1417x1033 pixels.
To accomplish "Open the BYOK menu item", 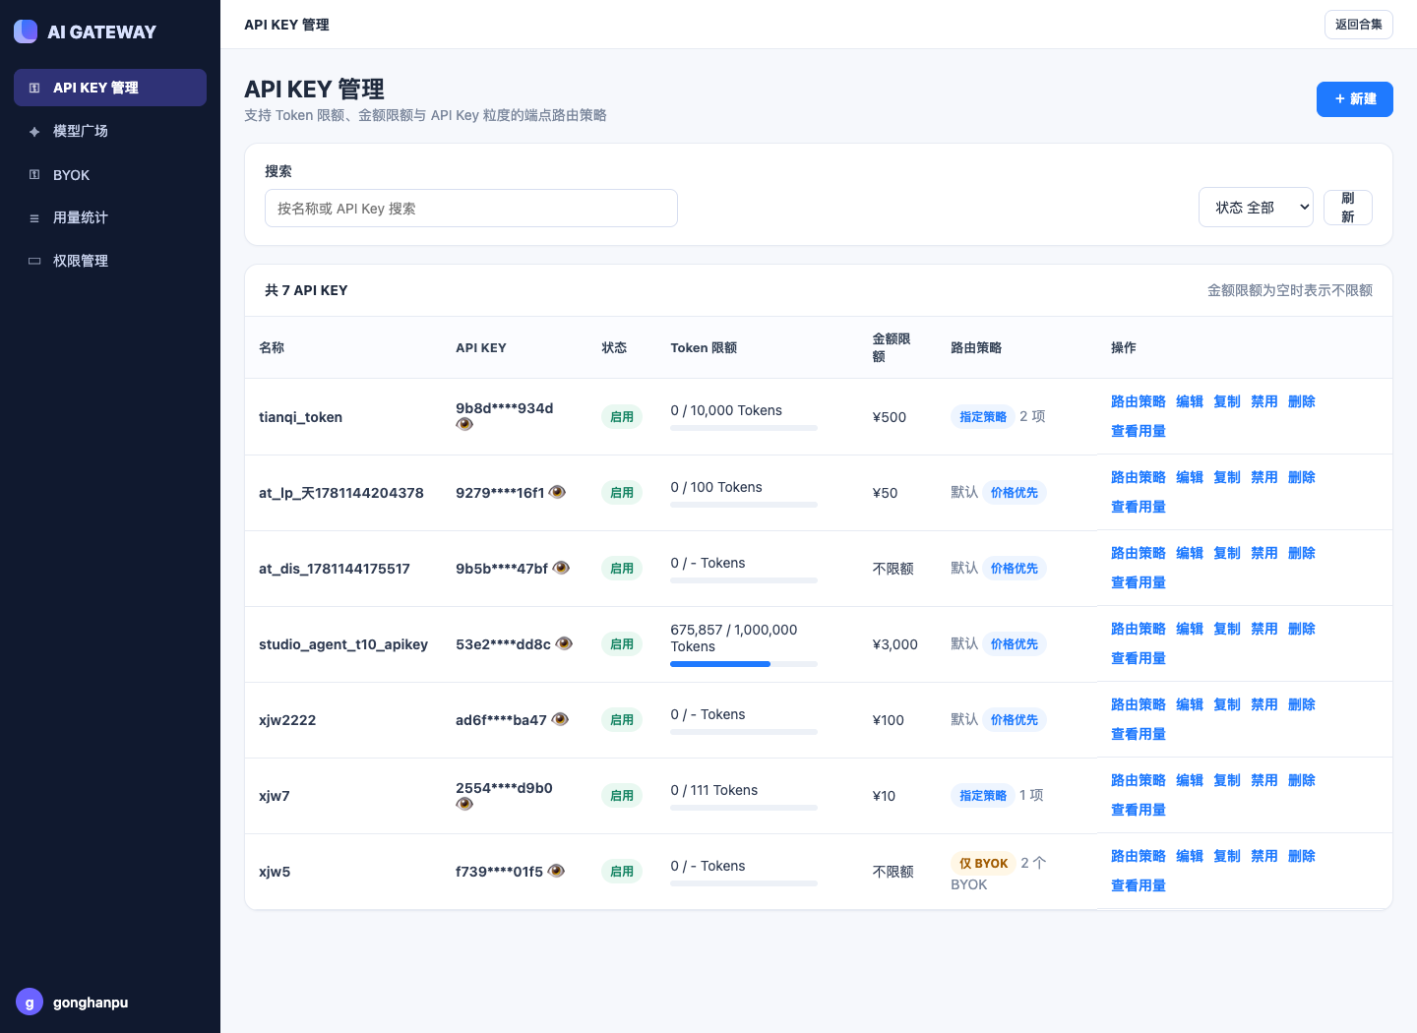I will tap(110, 174).
